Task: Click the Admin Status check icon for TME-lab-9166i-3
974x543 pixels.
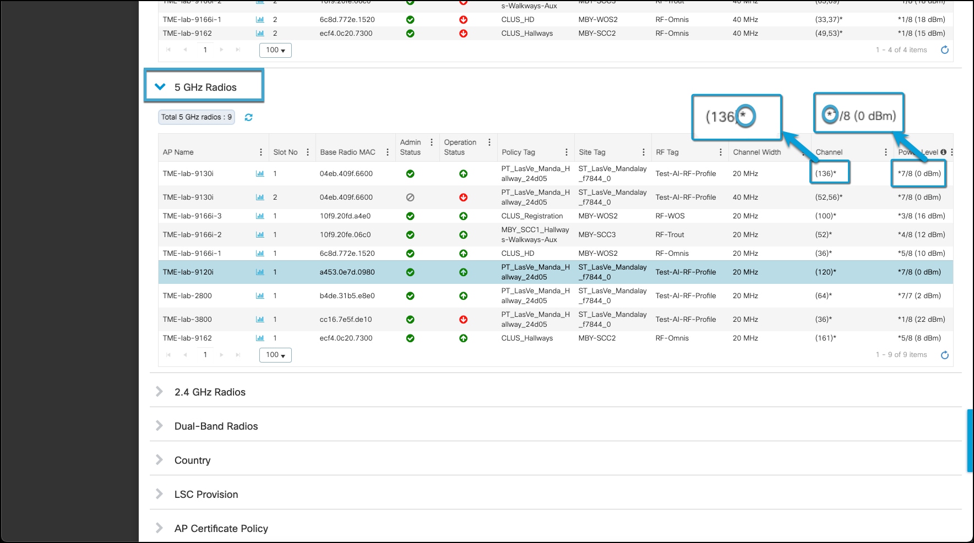Action: [x=410, y=216]
